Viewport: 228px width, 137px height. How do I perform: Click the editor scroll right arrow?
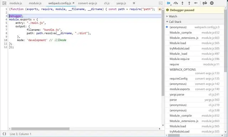pos(160,129)
